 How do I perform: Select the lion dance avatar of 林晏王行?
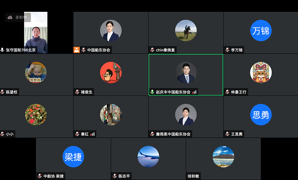[x=261, y=73]
